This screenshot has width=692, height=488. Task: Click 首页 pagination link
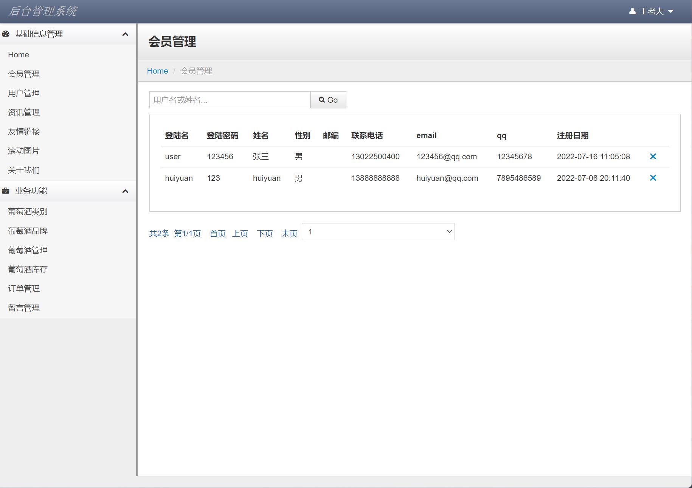click(217, 234)
